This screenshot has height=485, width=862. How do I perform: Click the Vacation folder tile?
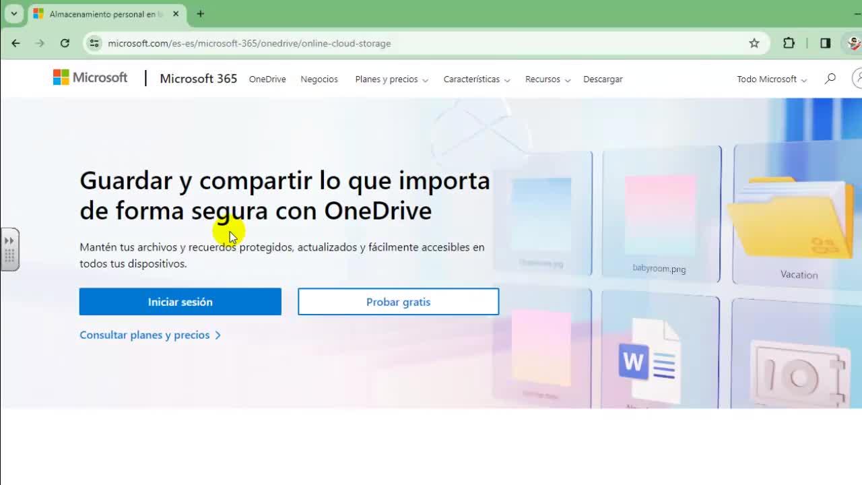pos(797,214)
